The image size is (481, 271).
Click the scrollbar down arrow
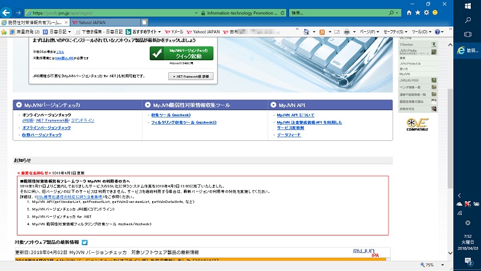[450, 253]
